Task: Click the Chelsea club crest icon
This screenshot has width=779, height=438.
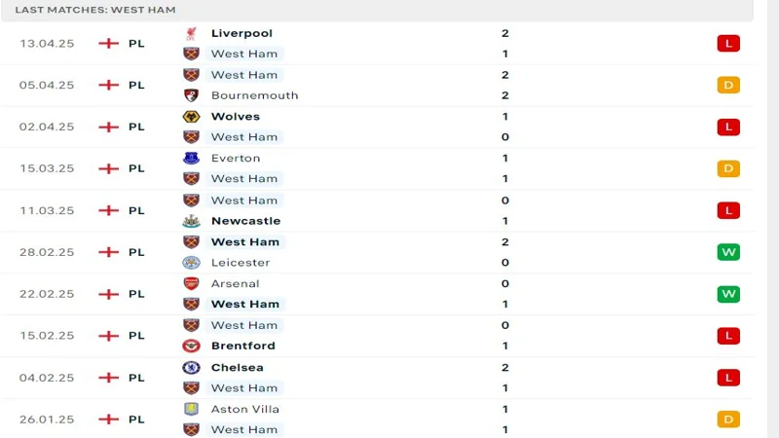Action: (x=191, y=368)
